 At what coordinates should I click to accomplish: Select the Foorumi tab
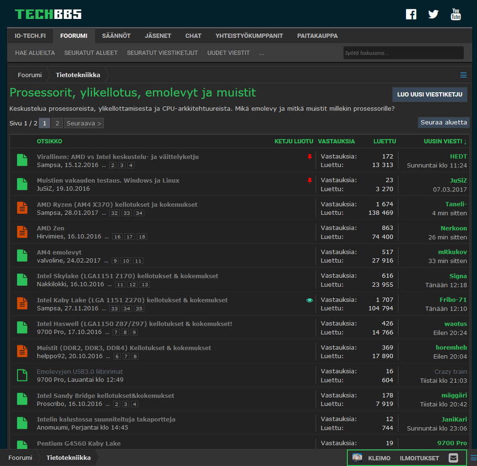pyautogui.click(x=74, y=35)
